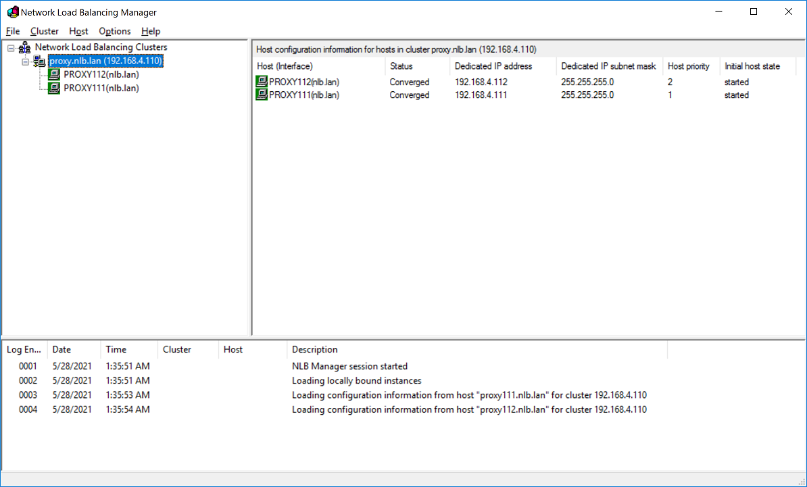Click Converged status of PROXY111 row
Image resolution: width=807 pixels, height=487 pixels.
pyautogui.click(x=409, y=95)
